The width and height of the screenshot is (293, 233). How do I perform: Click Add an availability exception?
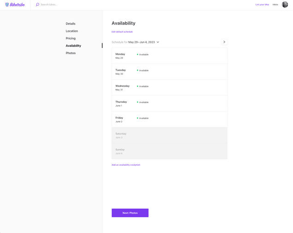126,165
